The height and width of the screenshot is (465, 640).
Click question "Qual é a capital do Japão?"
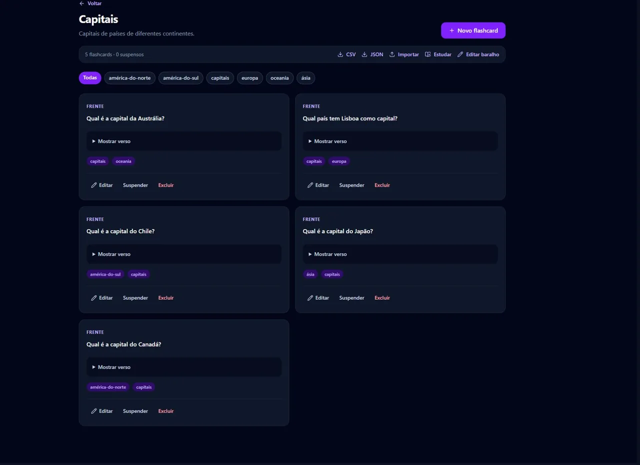coord(338,231)
